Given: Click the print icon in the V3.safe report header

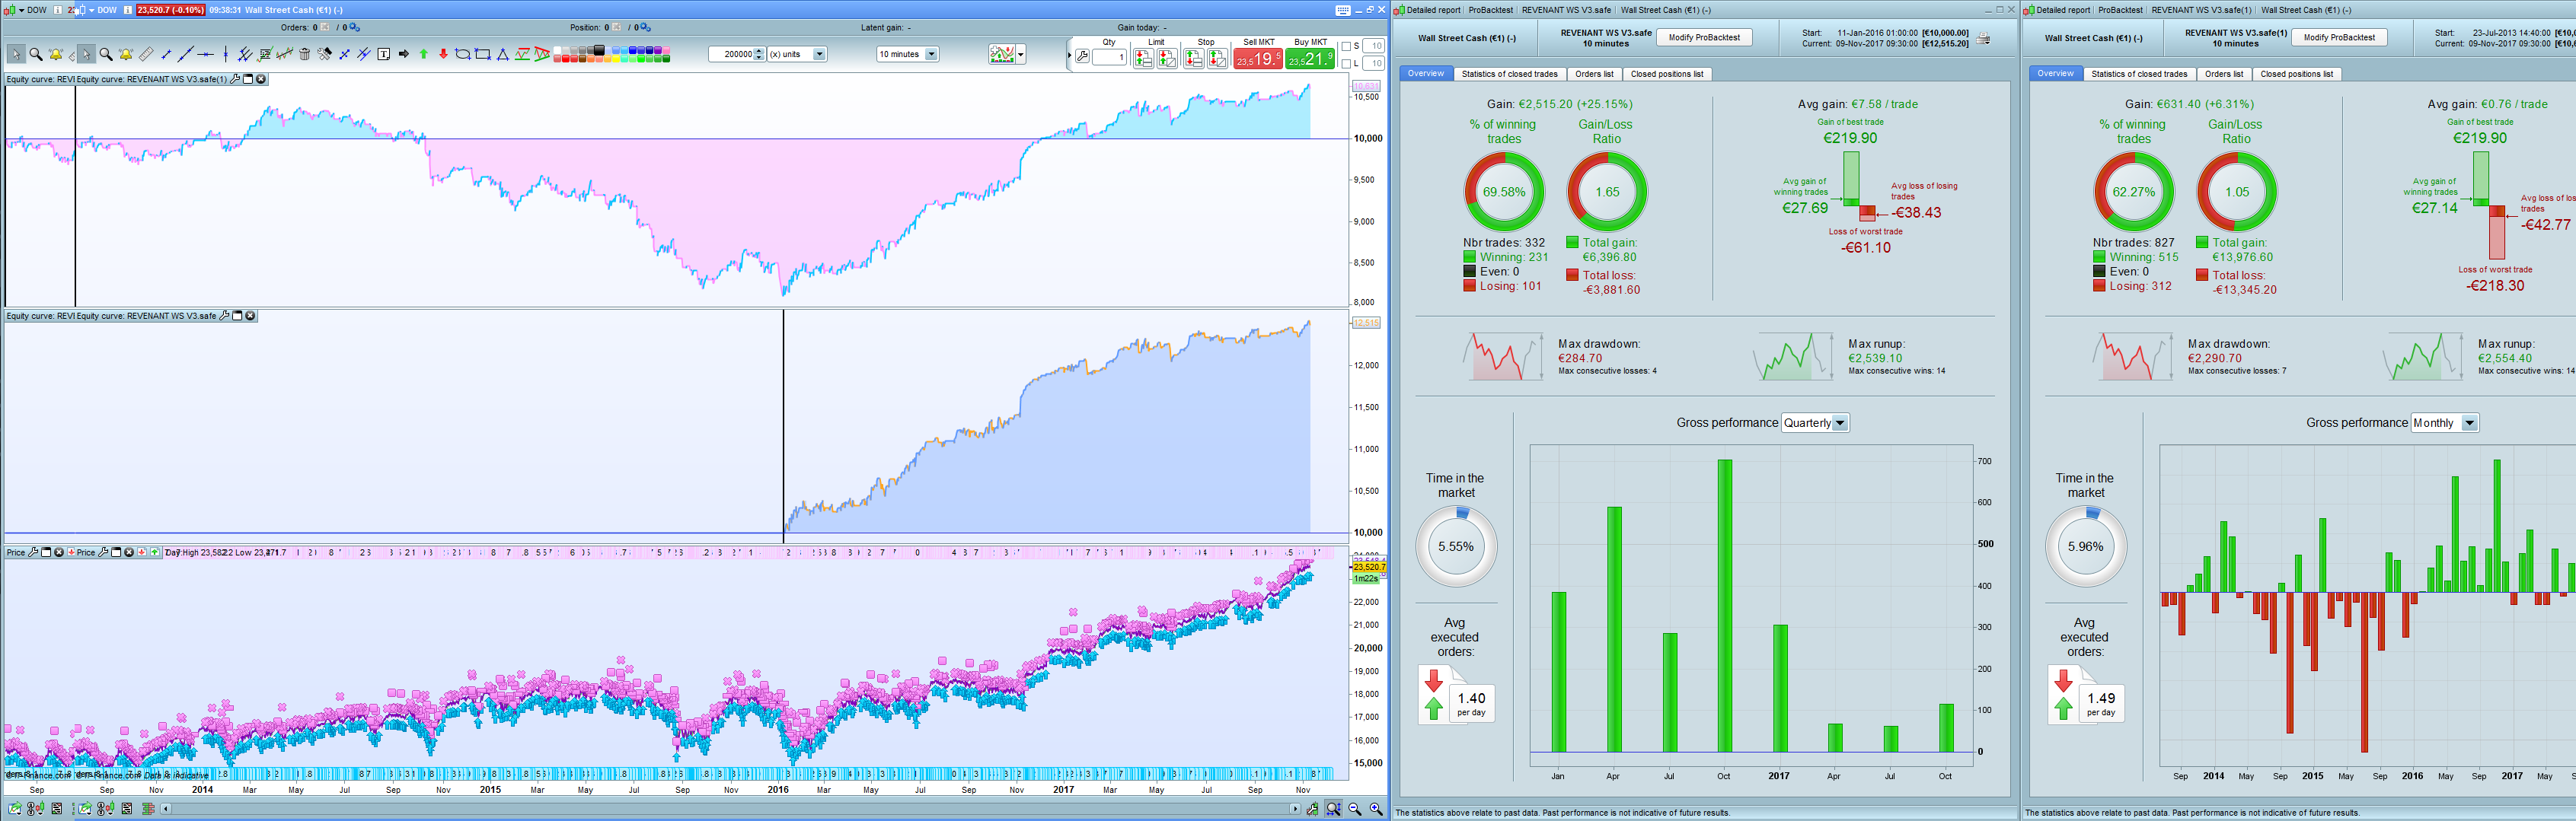Looking at the screenshot, I should click(x=1983, y=38).
